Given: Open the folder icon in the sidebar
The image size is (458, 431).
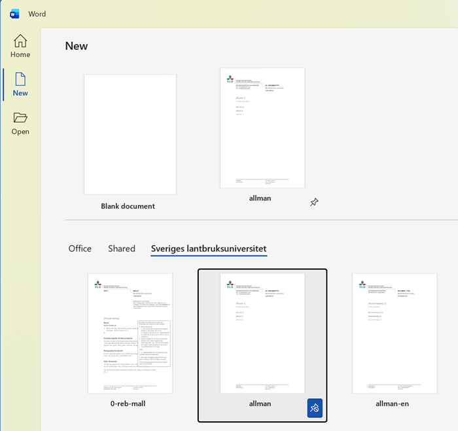Looking at the screenshot, I should pos(20,118).
